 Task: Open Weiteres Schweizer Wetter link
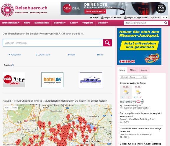click(x=135, y=108)
